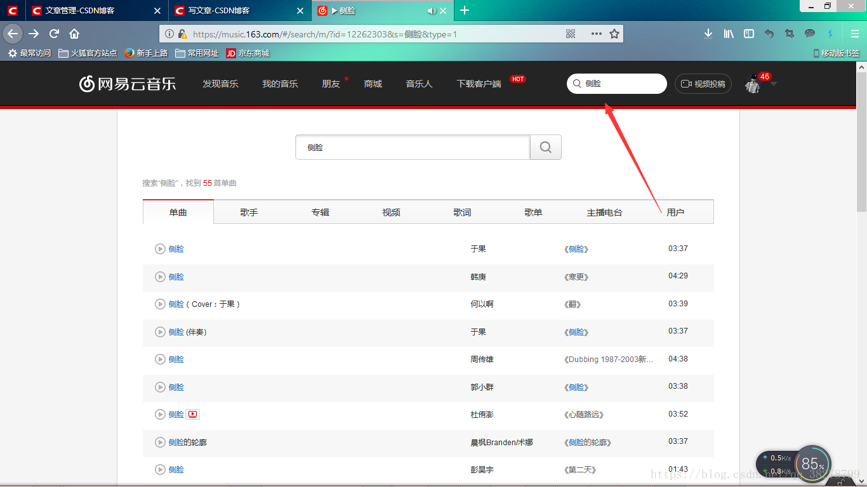Switch to the 歌单 tab
The image size is (867, 487).
coord(534,212)
